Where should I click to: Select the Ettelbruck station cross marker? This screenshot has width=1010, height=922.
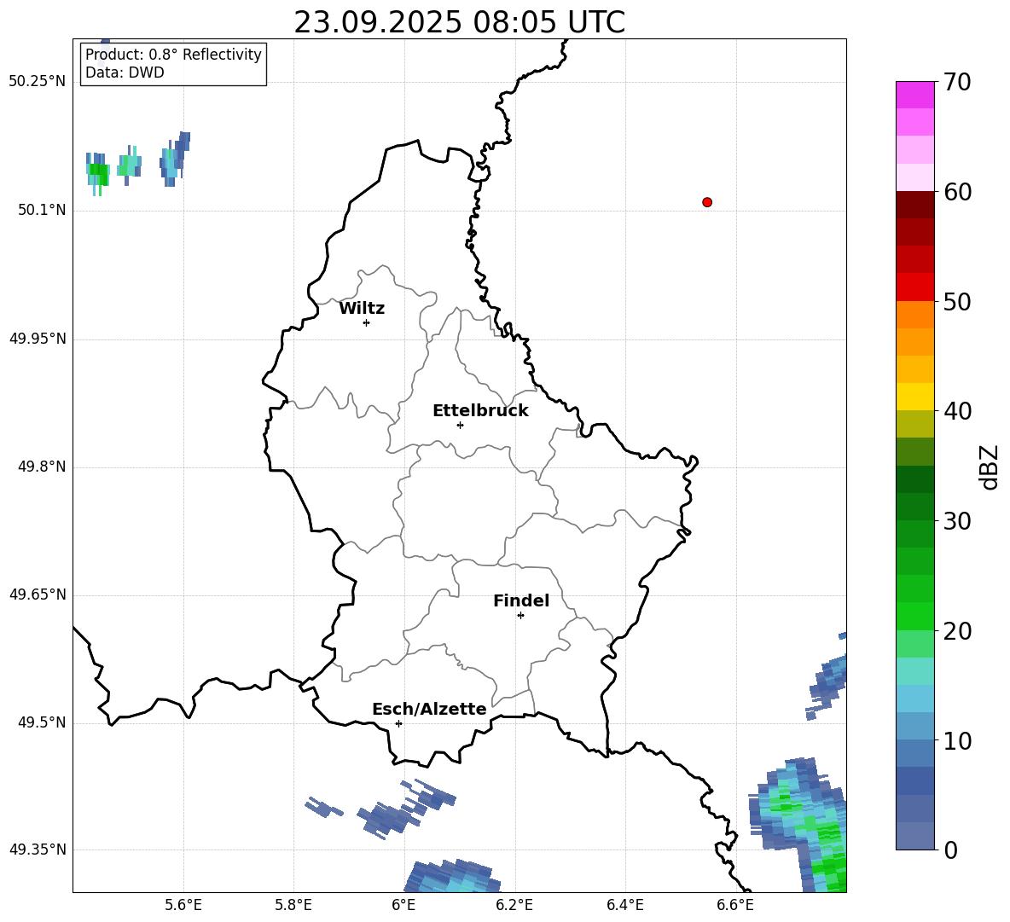point(460,425)
